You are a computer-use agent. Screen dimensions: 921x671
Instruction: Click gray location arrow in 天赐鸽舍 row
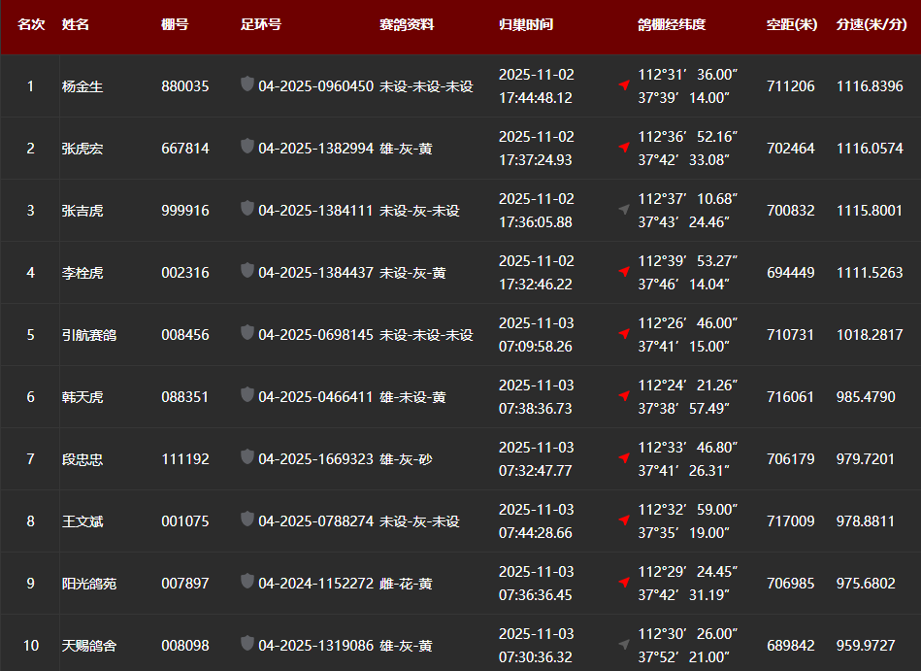624,645
